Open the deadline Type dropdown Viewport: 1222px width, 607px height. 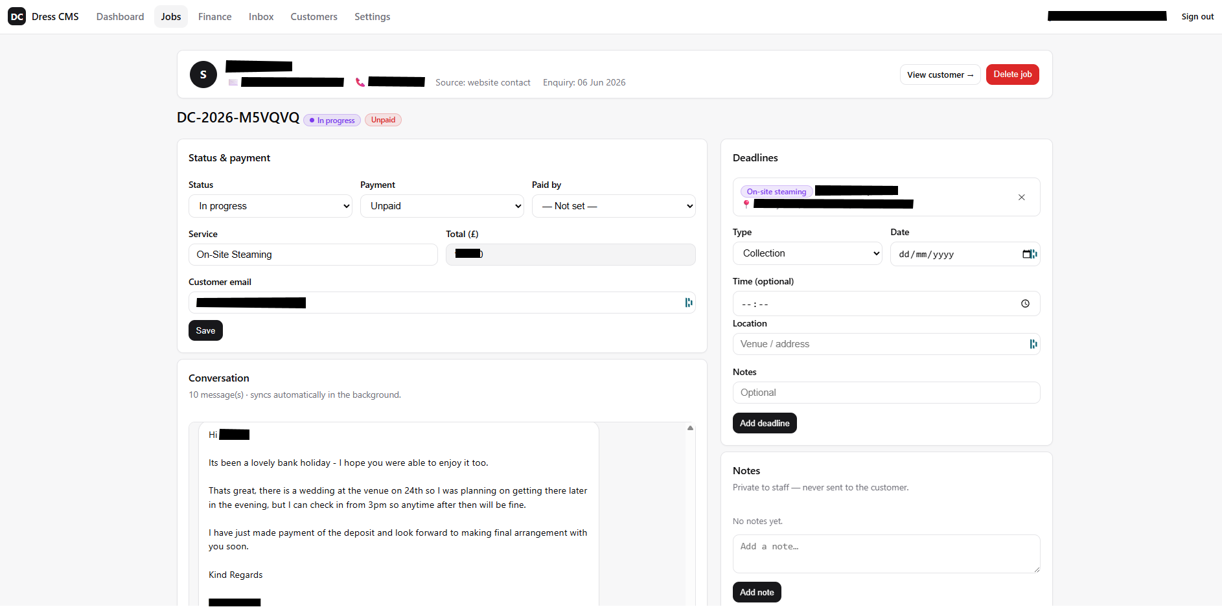[807, 253]
